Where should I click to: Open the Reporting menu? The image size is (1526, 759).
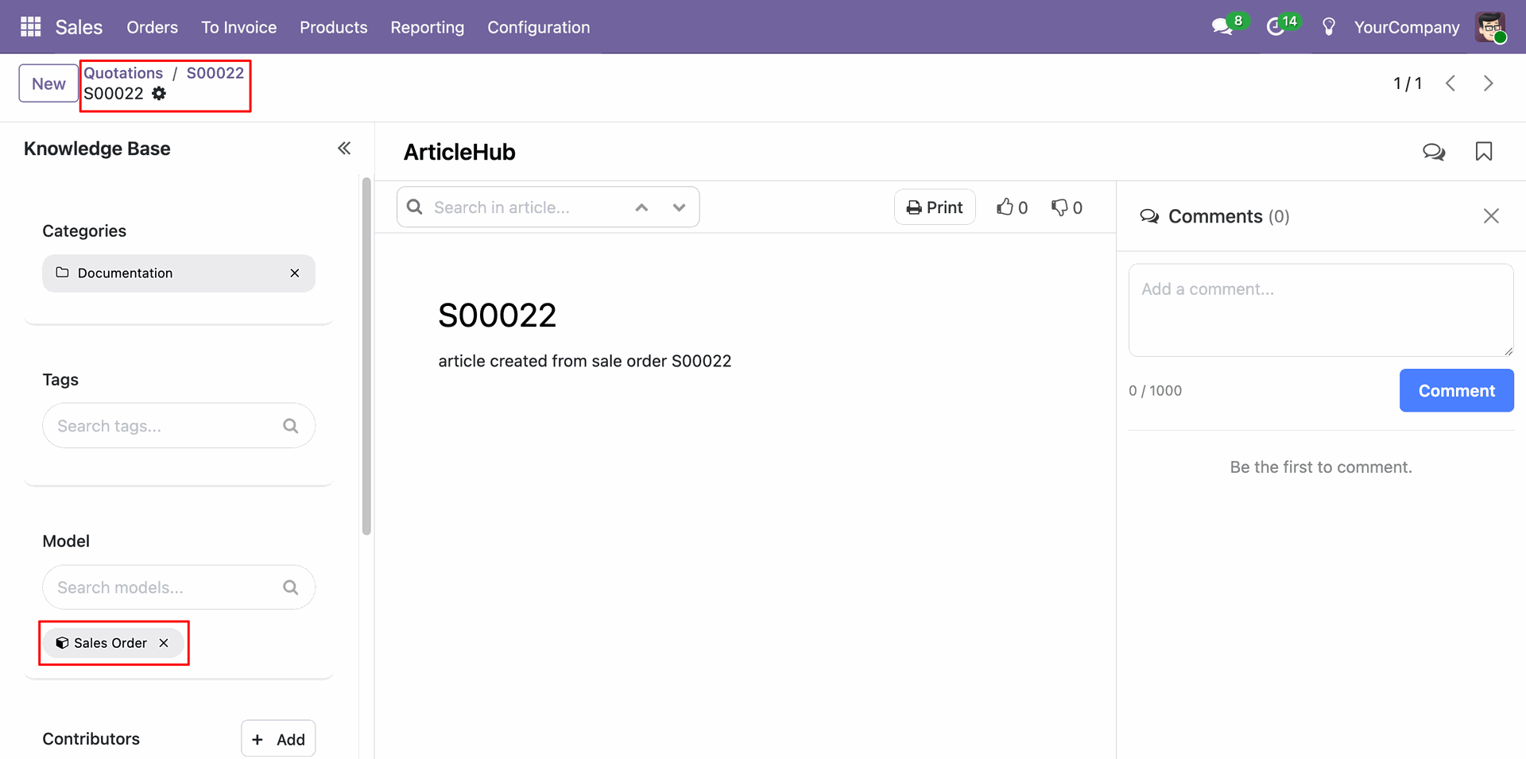[x=427, y=27]
